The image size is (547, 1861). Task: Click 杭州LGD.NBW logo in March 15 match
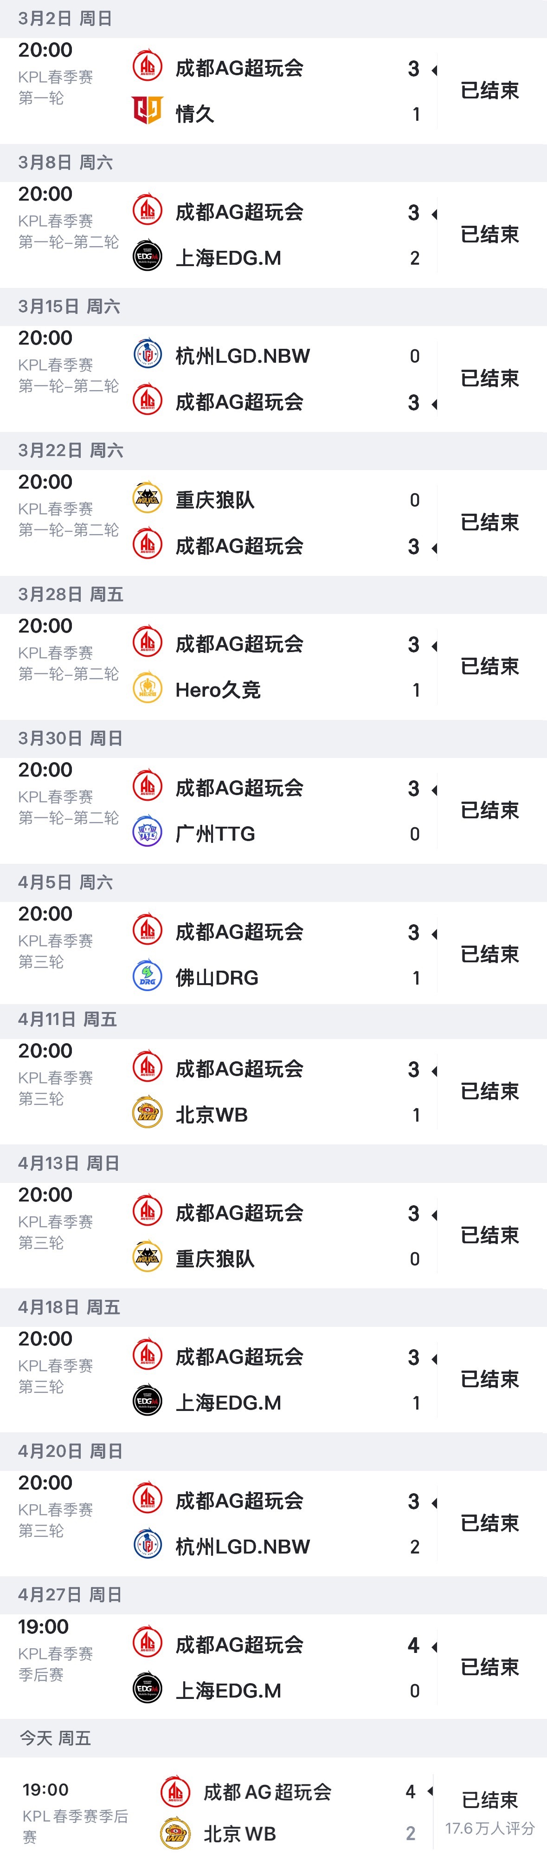[147, 354]
